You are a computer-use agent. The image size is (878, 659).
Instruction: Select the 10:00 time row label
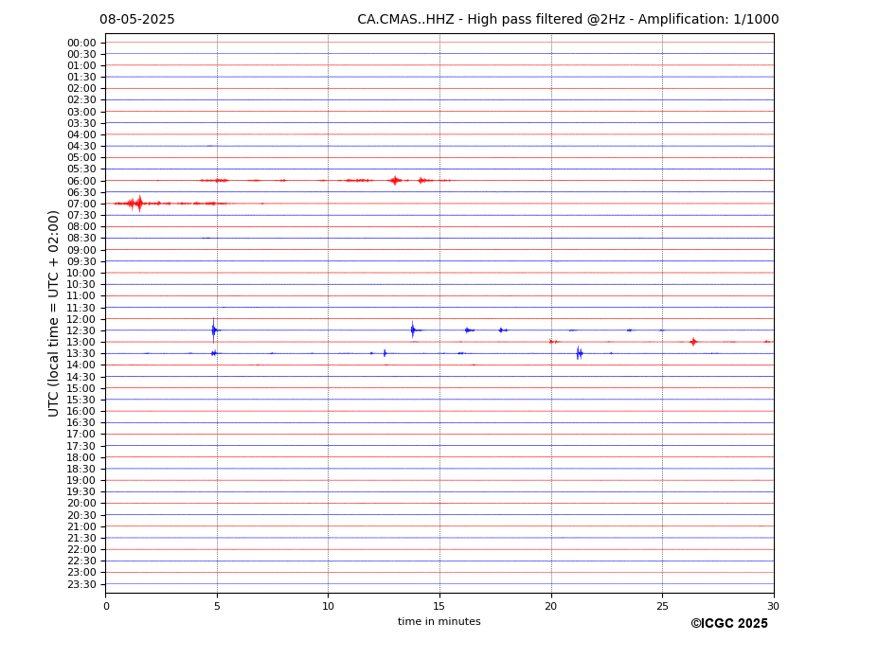click(x=81, y=274)
